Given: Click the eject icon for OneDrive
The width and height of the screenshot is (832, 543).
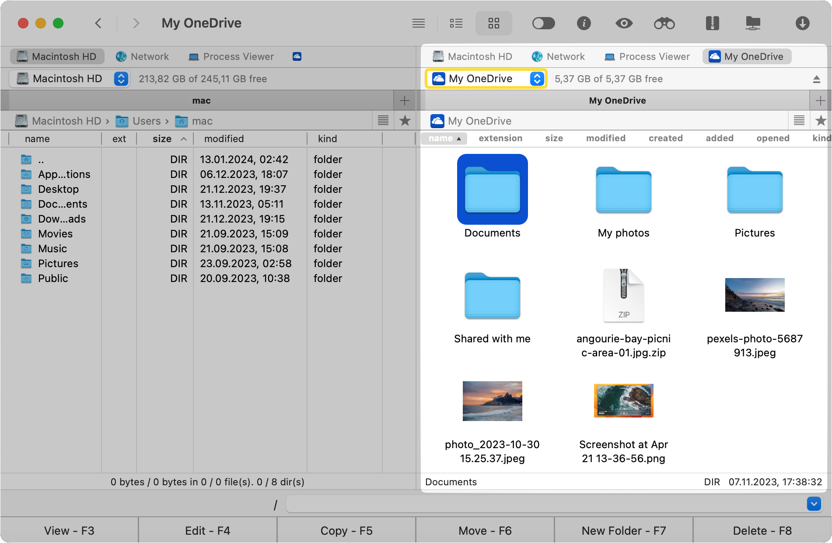Looking at the screenshot, I should [x=816, y=79].
